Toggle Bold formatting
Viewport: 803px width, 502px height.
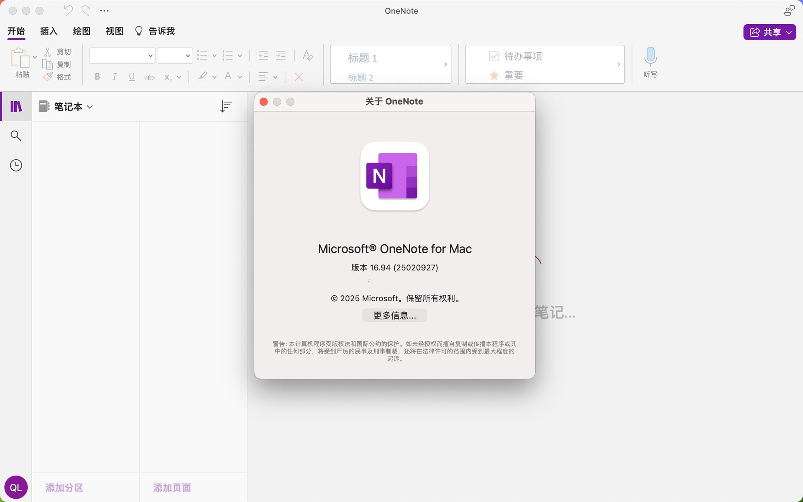pyautogui.click(x=97, y=77)
